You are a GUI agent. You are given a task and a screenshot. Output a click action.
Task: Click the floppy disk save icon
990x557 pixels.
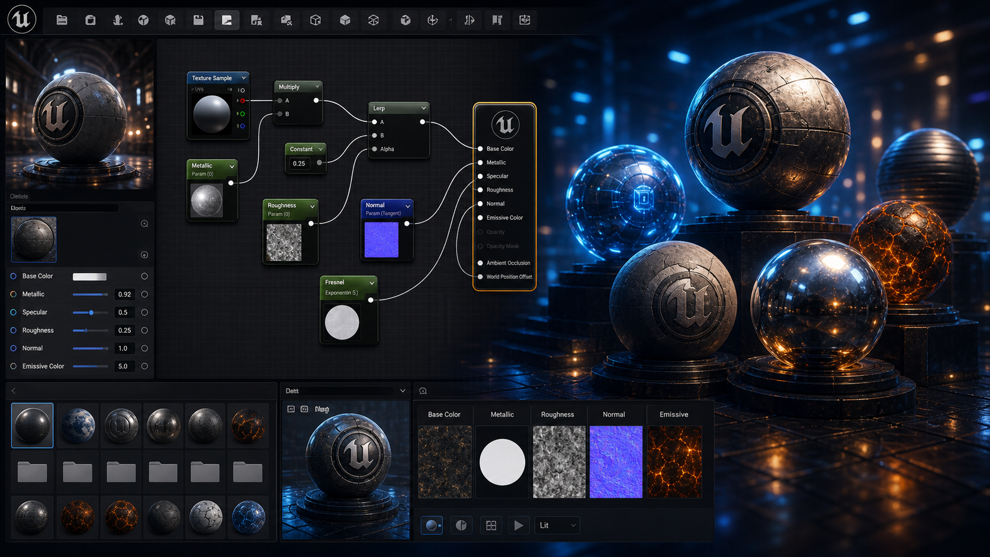198,20
